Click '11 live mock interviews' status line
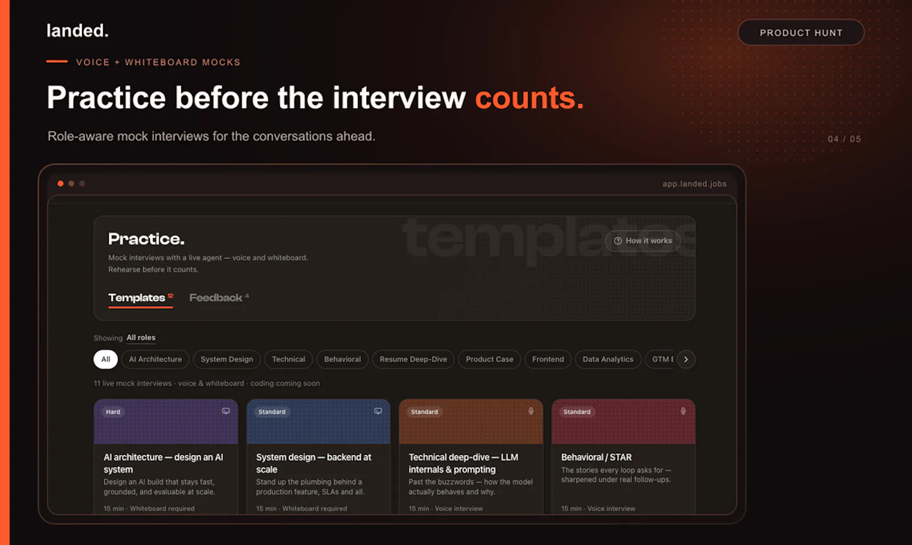Viewport: 912px width, 545px height. pos(207,383)
